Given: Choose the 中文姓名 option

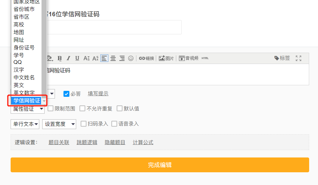Looking at the screenshot, I should 24,78.
